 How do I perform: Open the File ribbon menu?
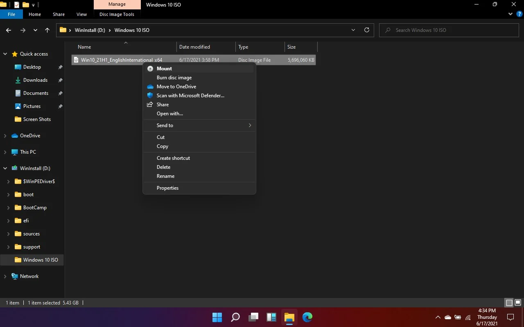click(11, 14)
